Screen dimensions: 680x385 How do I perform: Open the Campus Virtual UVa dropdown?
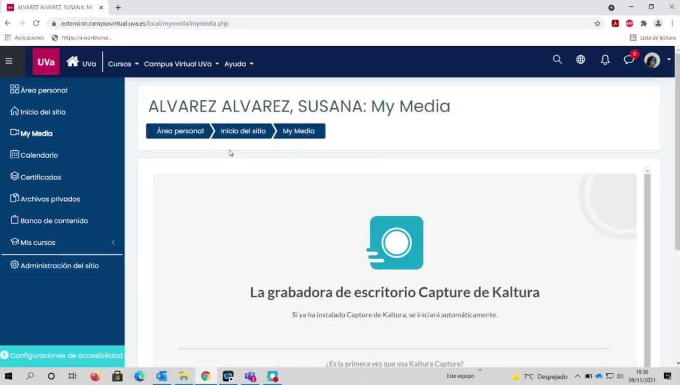(x=182, y=64)
